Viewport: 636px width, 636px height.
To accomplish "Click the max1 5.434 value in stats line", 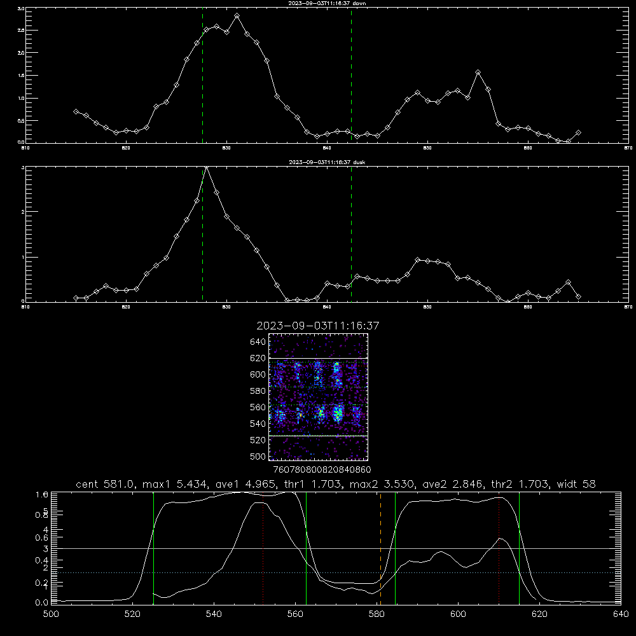I will [x=176, y=484].
